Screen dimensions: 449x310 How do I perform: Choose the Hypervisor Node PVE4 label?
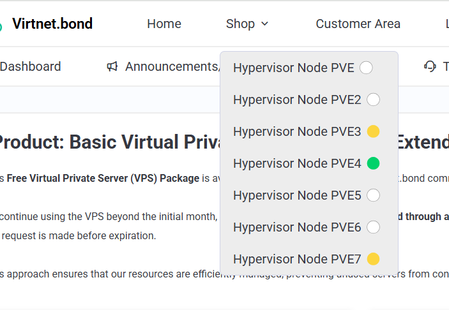point(297,163)
